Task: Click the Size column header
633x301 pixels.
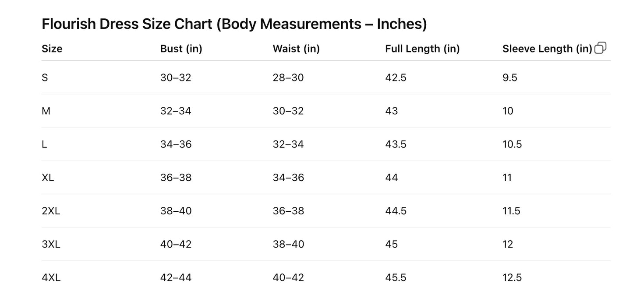Action: pyautogui.click(x=52, y=49)
